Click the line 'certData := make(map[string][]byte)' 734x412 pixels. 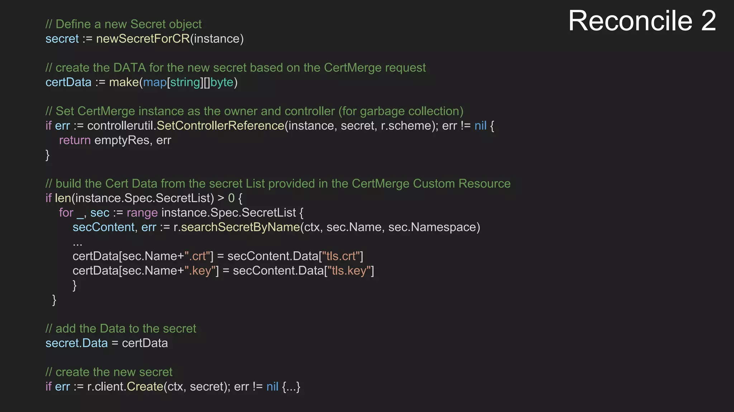(x=142, y=82)
